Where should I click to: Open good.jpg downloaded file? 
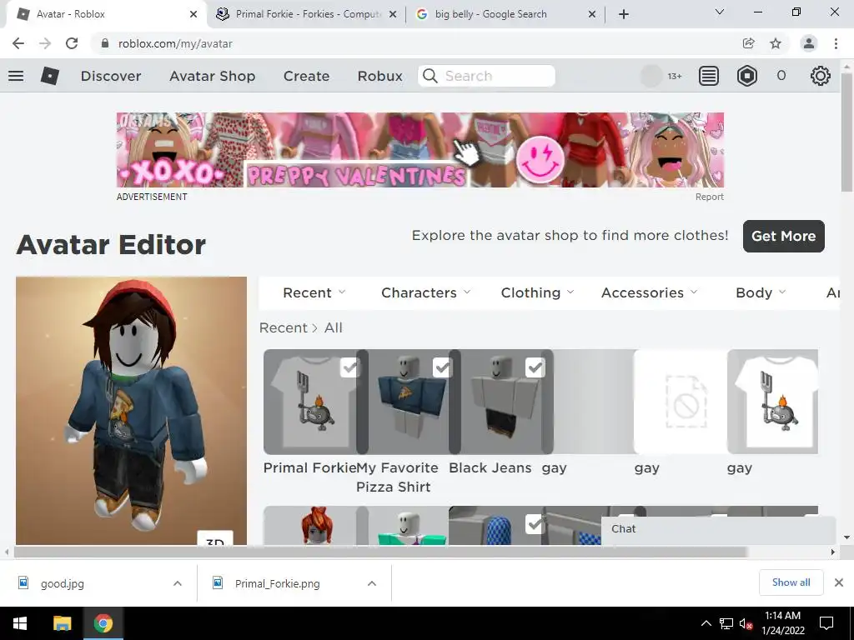(63, 583)
